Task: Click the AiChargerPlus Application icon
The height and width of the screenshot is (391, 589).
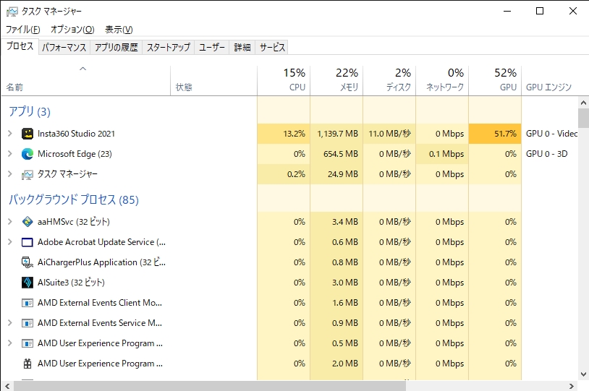Action: pos(27,262)
